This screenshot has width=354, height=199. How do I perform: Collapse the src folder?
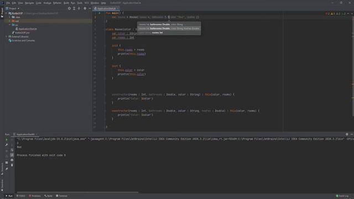coord(10,25)
